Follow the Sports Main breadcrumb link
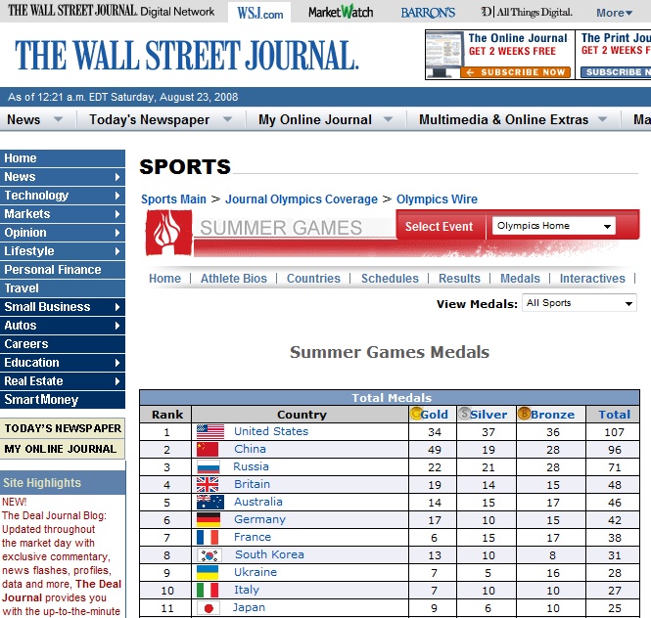This screenshot has height=618, width=651. 173,199
